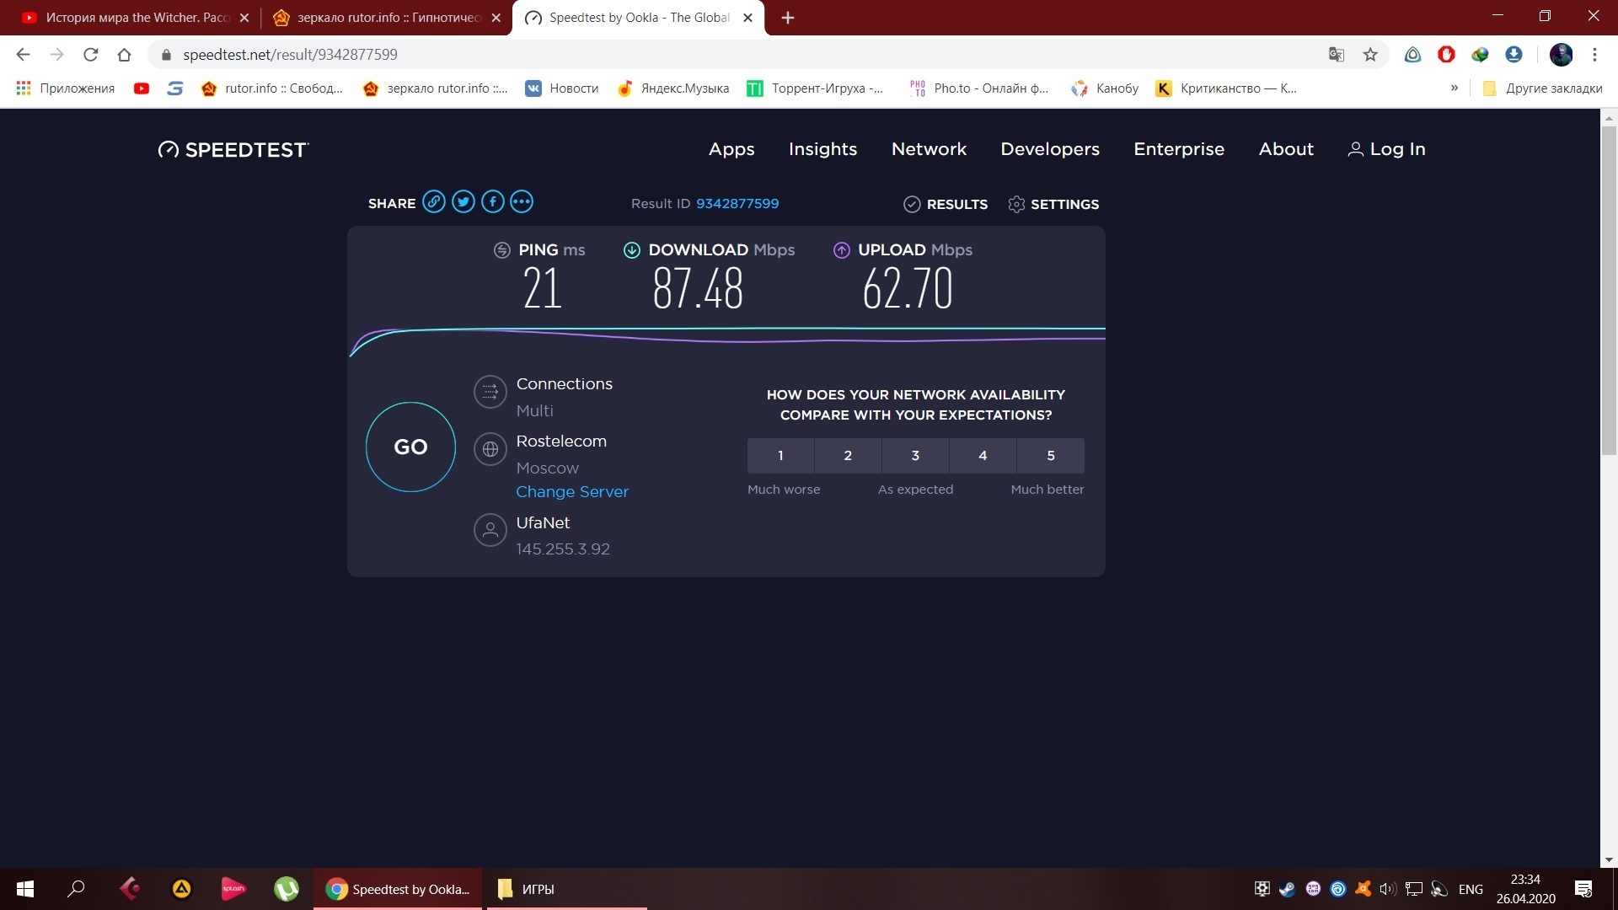1618x910 pixels.
Task: Share the result on Twitter
Action: pos(463,202)
